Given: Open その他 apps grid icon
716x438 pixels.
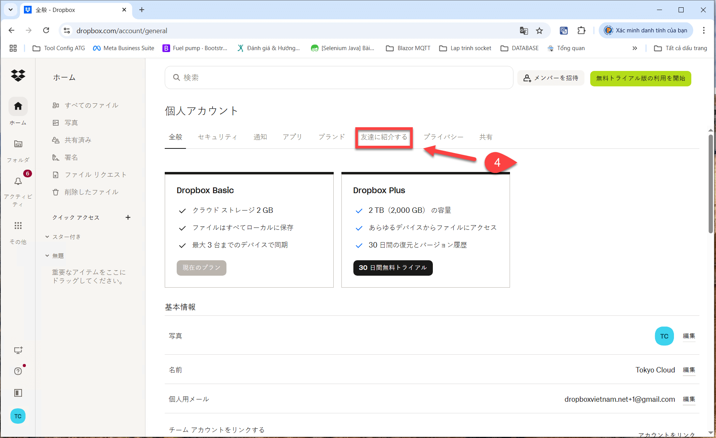Looking at the screenshot, I should tap(18, 226).
